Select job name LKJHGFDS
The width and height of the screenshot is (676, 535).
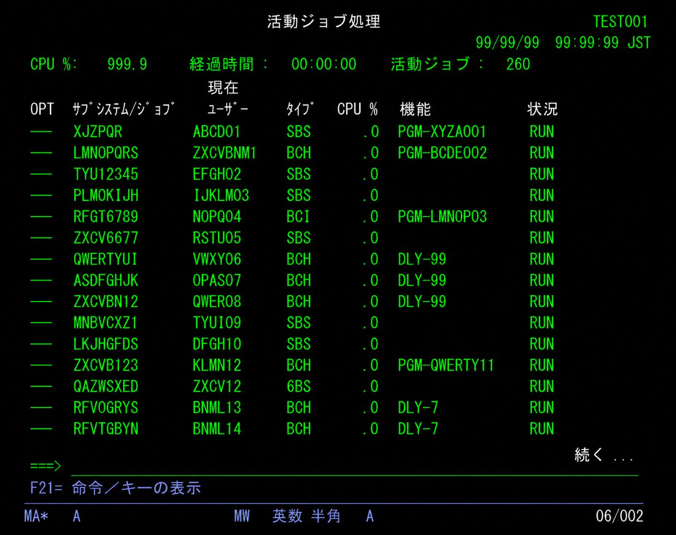[106, 344]
